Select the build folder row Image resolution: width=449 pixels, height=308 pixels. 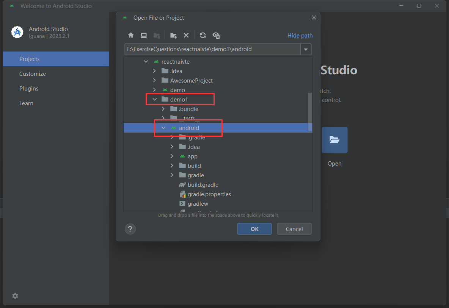click(x=218, y=166)
